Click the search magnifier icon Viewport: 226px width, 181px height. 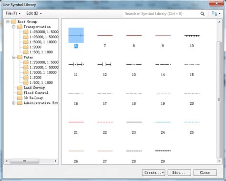[x=202, y=14]
